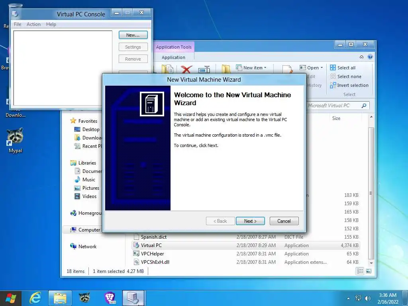The image size is (408, 306).
Task: Cancel the New Virtual Machine Wizard
Action: pyautogui.click(x=284, y=221)
